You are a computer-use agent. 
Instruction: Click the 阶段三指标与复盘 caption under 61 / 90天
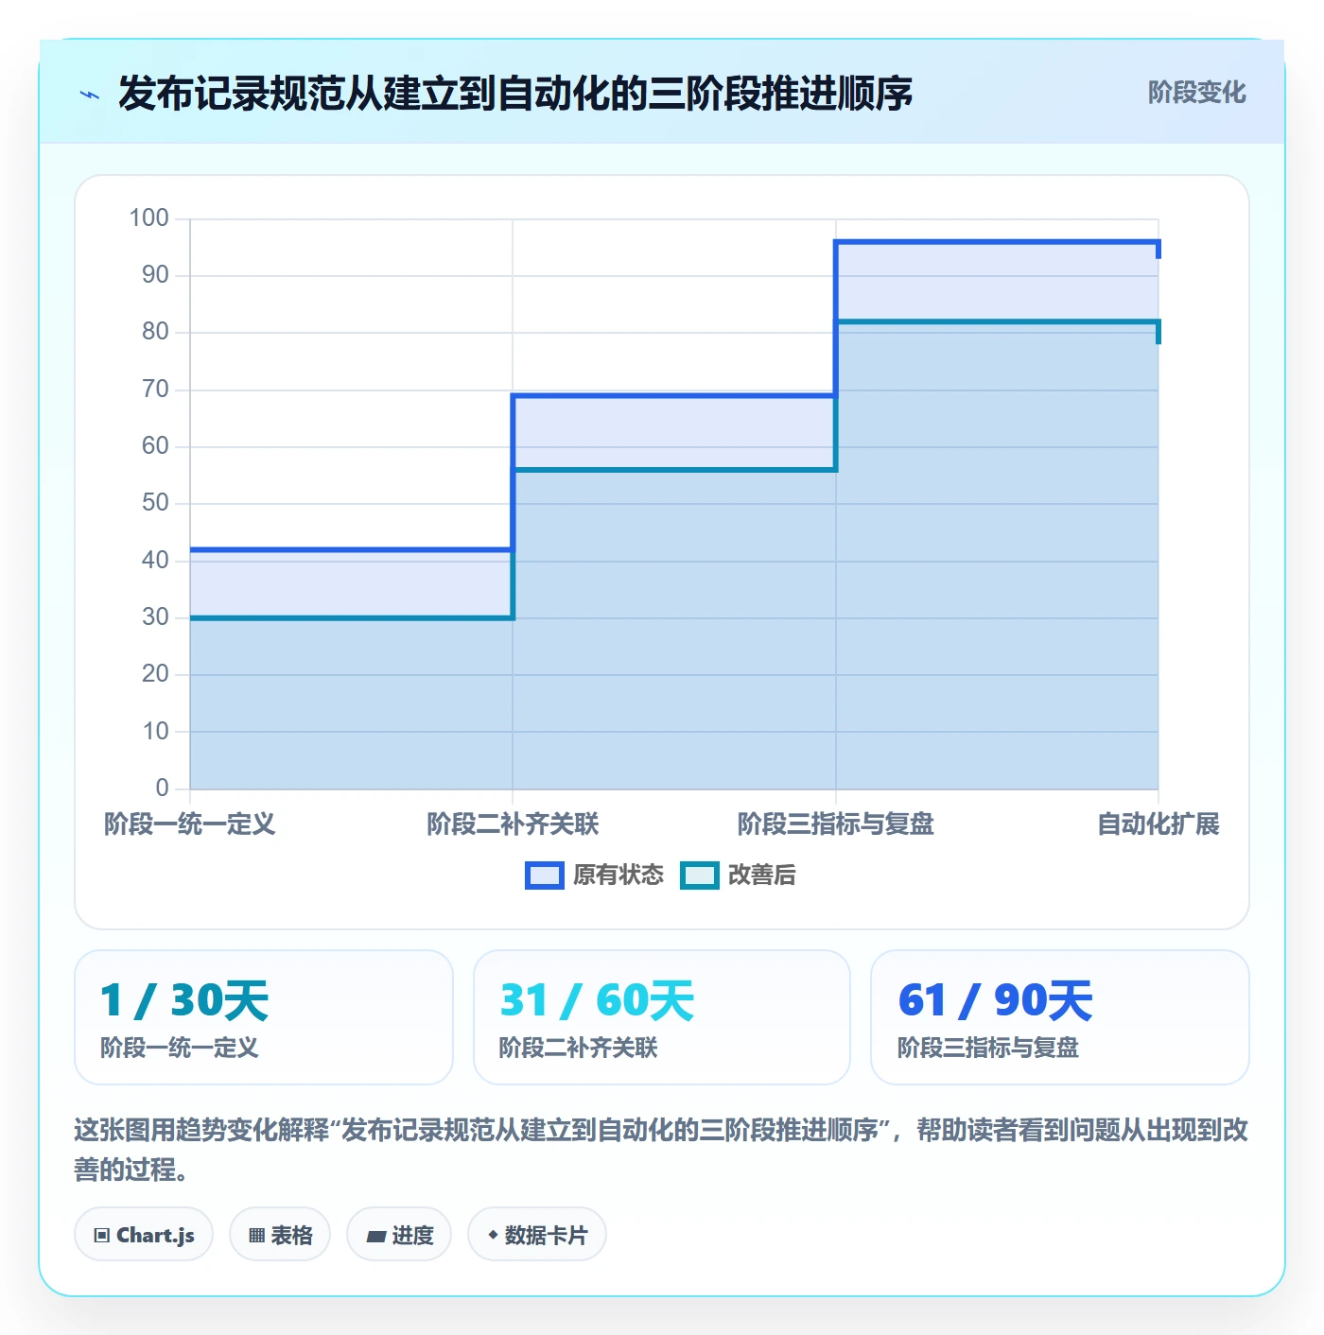(x=988, y=1048)
